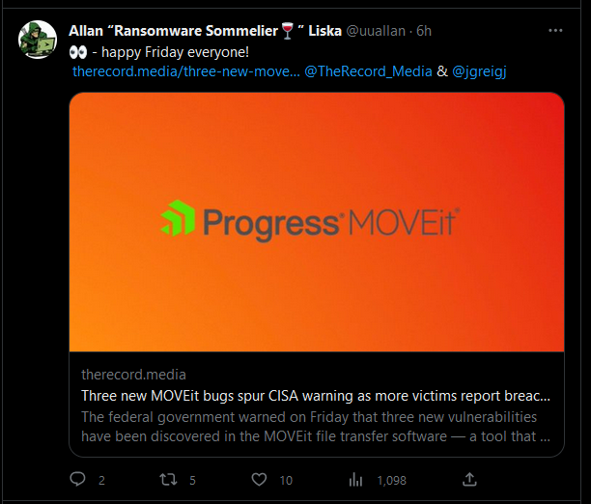Click the reply speech bubble icon
This screenshot has height=504, width=591.
(78, 479)
